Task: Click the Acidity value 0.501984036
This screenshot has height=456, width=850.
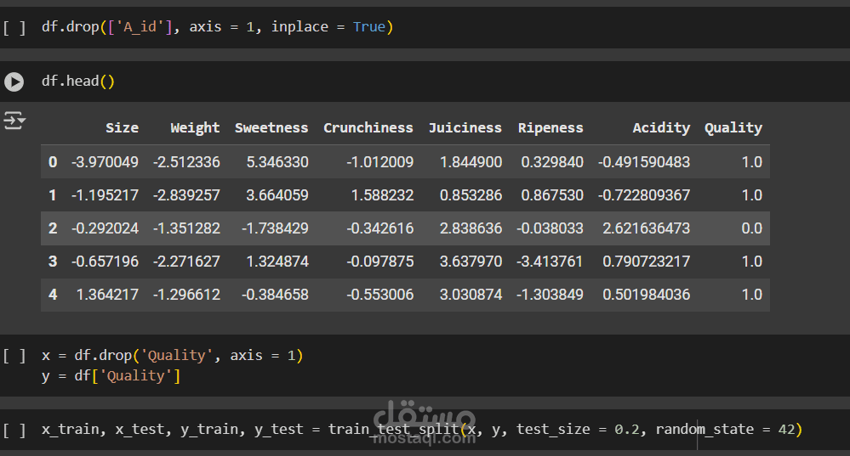Action: pos(647,295)
